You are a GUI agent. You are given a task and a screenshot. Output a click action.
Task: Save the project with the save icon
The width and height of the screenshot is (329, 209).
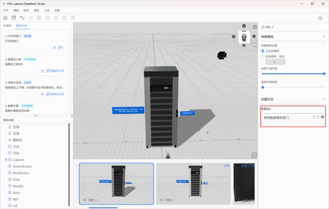pos(14,18)
